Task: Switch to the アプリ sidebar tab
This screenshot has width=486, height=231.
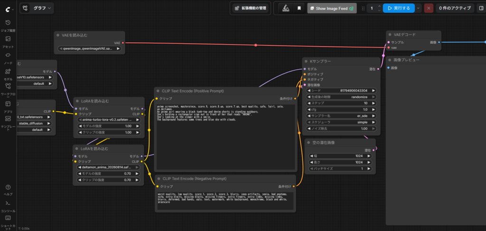Action: [x=8, y=107]
